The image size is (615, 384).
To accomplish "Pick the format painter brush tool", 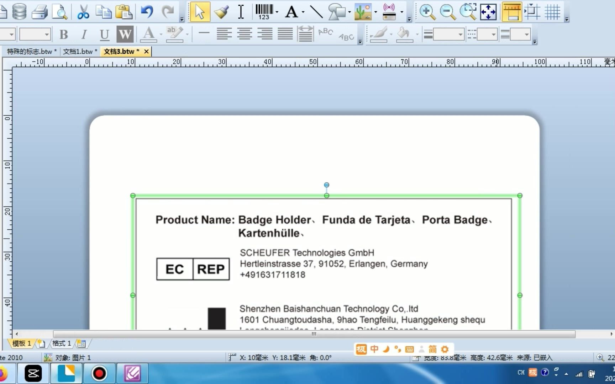I will [x=221, y=12].
